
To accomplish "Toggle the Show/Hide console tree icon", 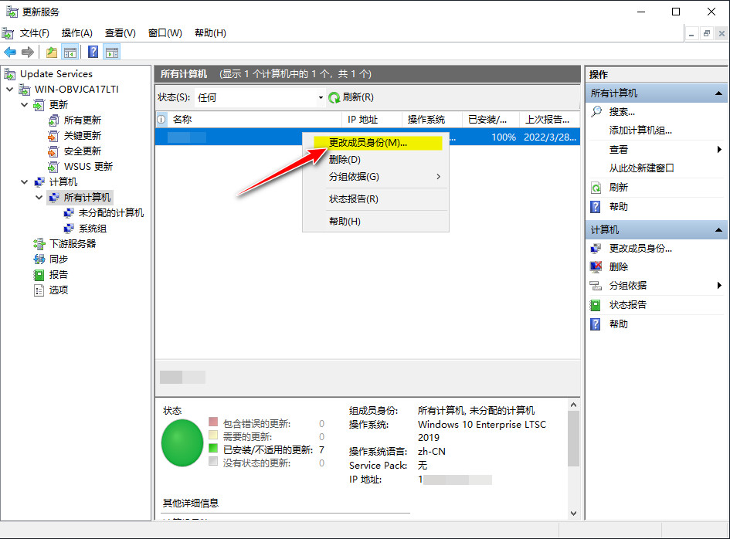I will coord(70,53).
